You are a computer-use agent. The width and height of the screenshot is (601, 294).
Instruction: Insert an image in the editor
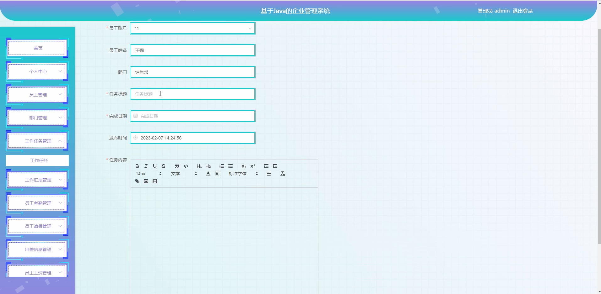(x=146, y=181)
